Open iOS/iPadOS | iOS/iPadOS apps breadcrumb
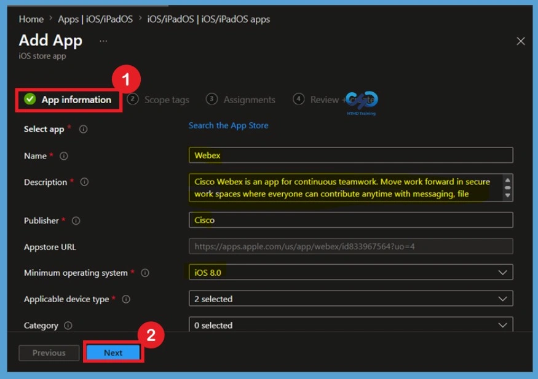Image resolution: width=538 pixels, height=379 pixels. [x=208, y=19]
